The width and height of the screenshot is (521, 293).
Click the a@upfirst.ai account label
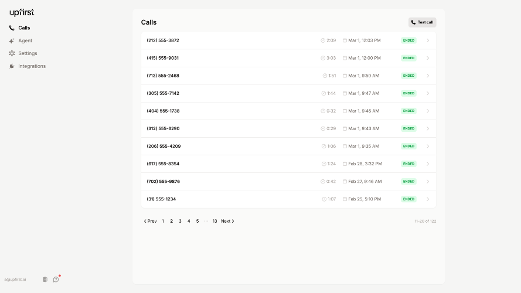[x=15, y=280]
